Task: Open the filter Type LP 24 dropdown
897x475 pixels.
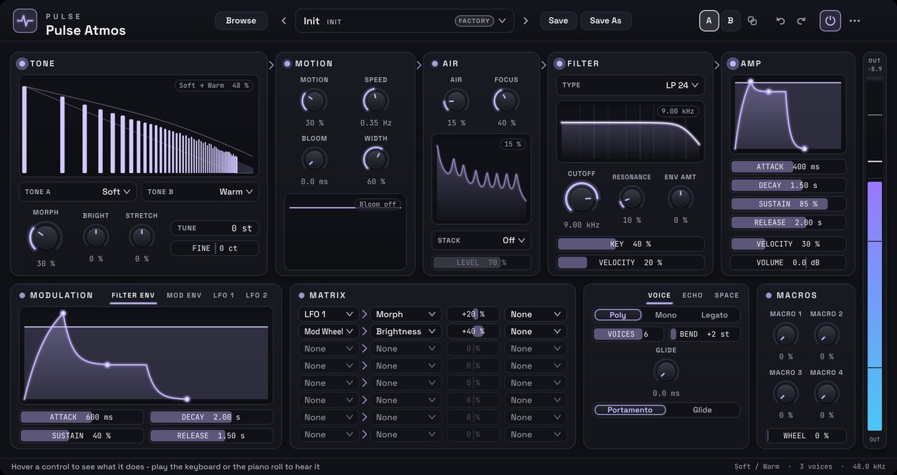Action: (630, 85)
